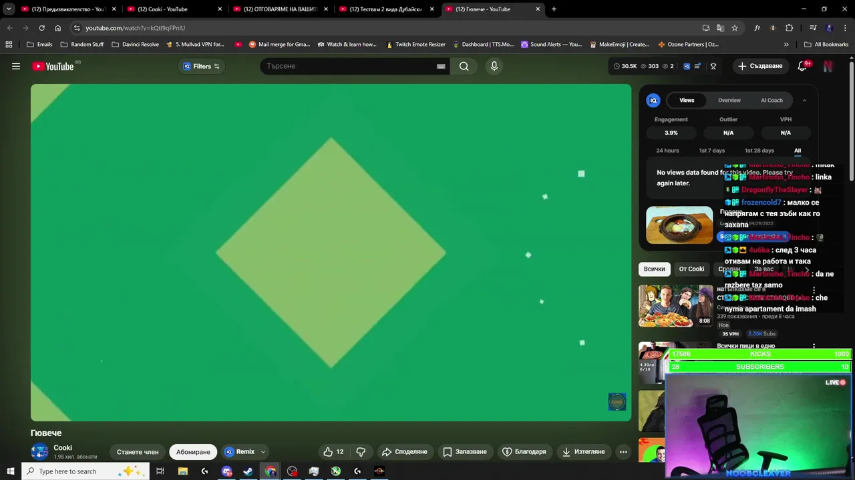The height and width of the screenshot is (480, 855).
Task: Open the on-screen keyboard icon in search
Action: (x=441, y=66)
